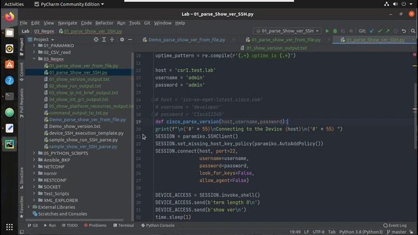418x235 pixels.
Task: Open the run configuration dropdown 01_parse_Show_ver_SSH
Action: click(287, 31)
